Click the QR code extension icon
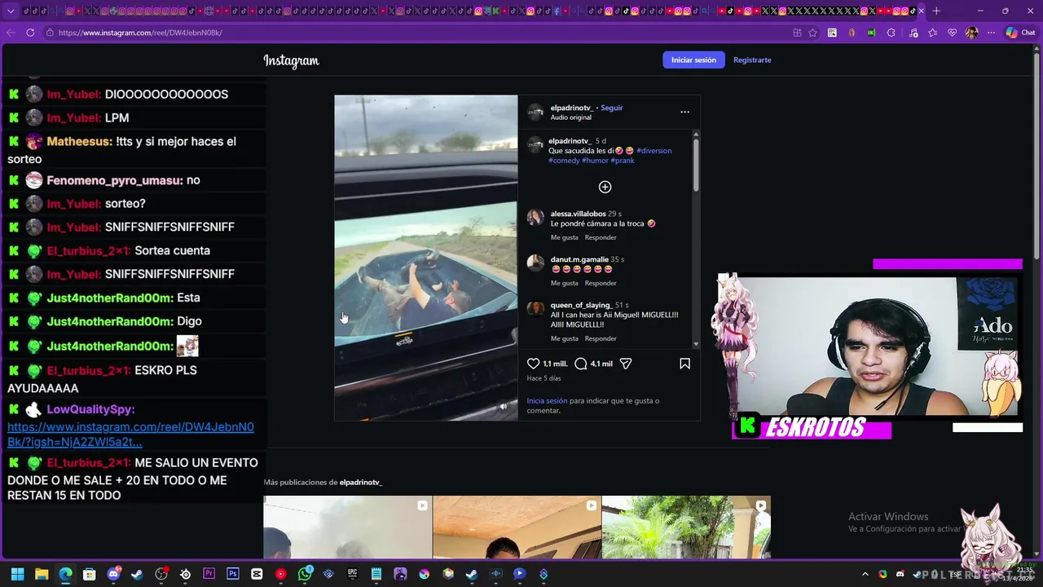 [x=832, y=33]
